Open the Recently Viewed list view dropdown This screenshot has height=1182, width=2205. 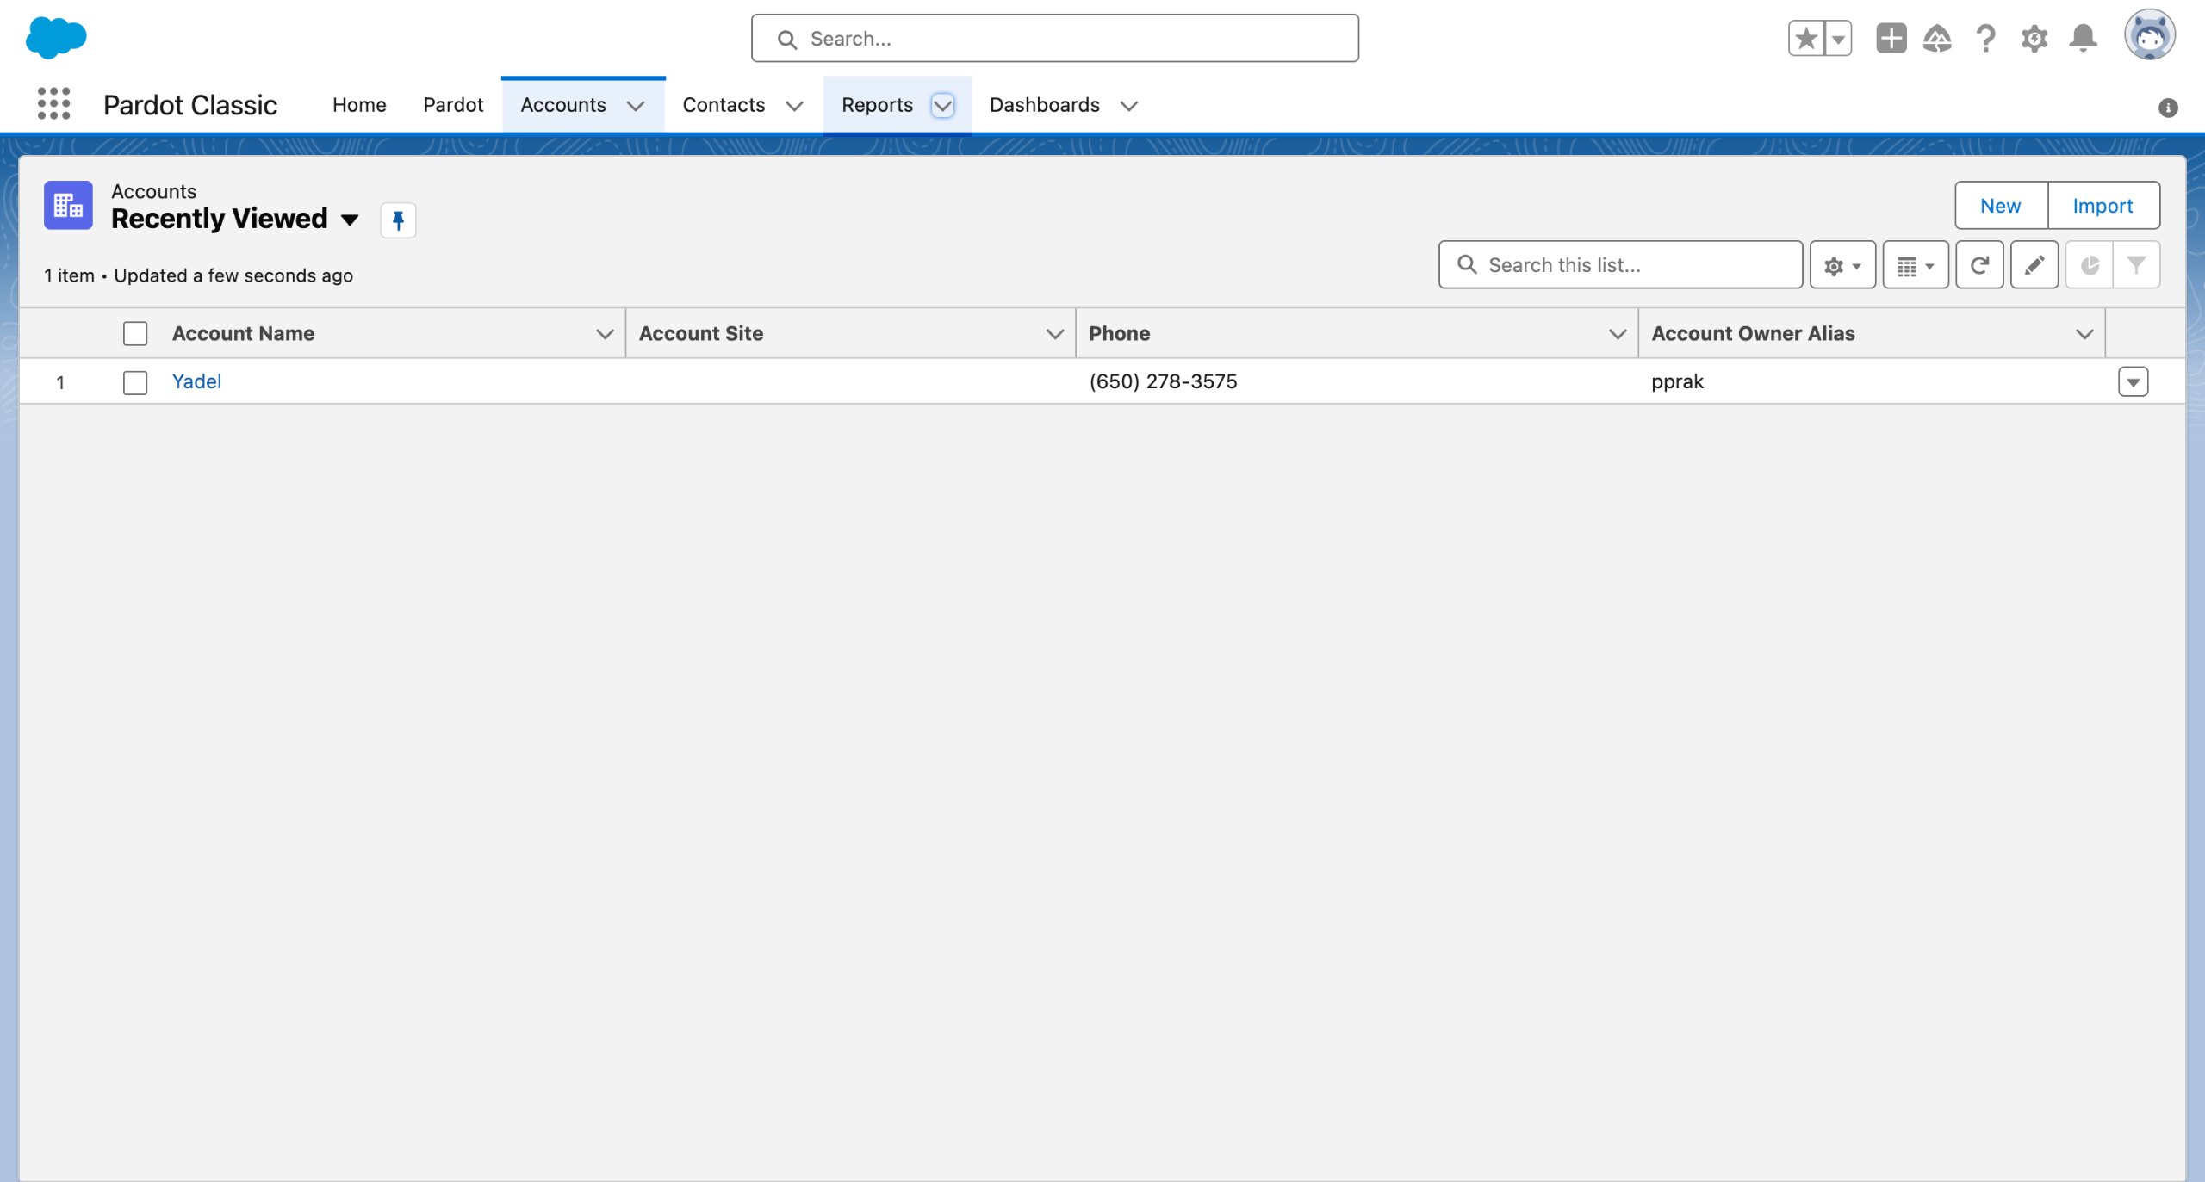(350, 220)
